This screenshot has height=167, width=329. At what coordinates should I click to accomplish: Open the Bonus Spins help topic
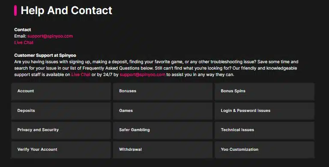point(264,91)
